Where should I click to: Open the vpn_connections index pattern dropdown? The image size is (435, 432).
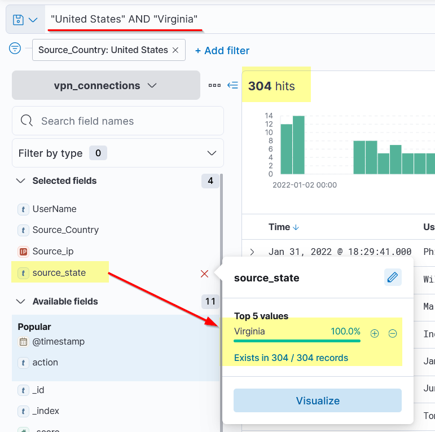pos(106,86)
